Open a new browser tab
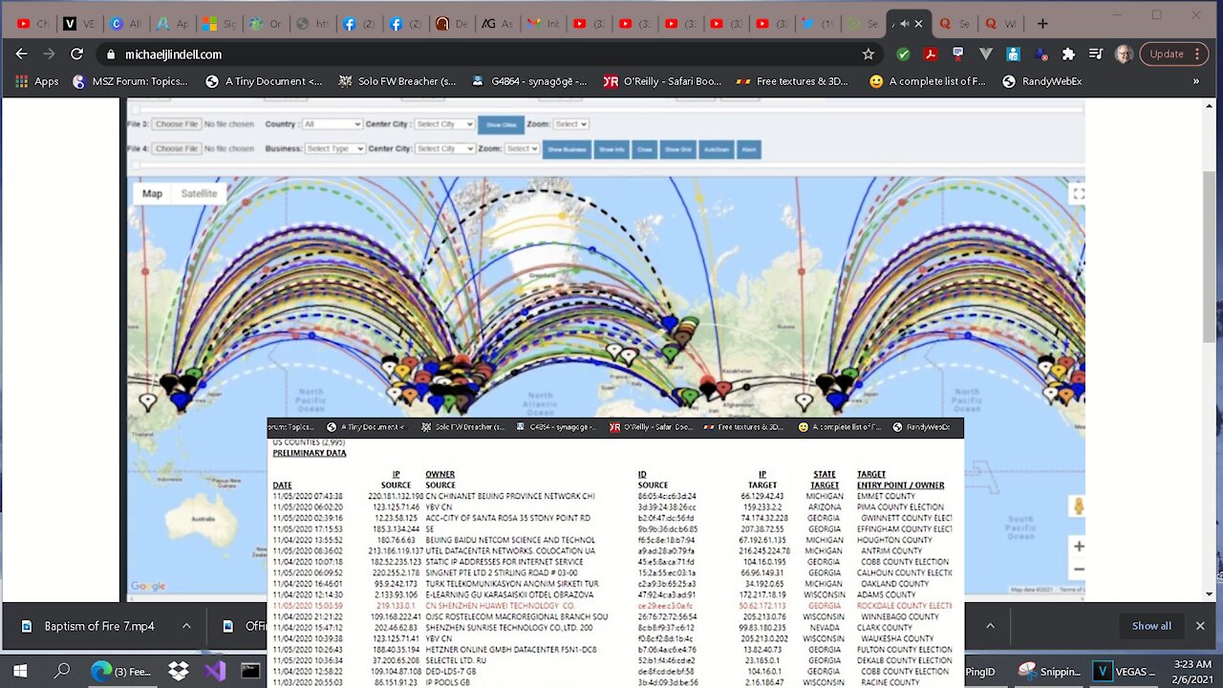 [x=1042, y=24]
